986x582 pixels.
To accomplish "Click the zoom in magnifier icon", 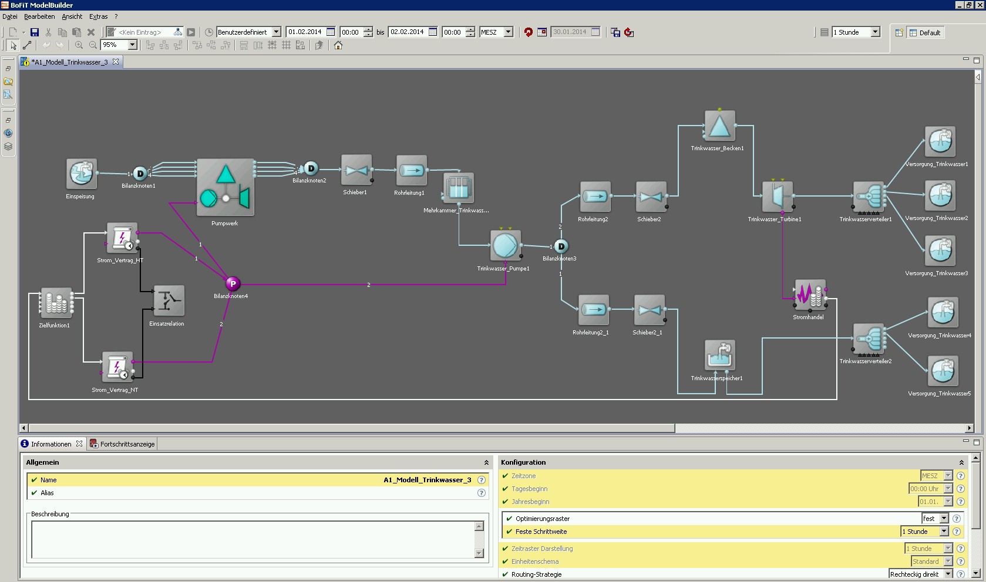I will [x=79, y=45].
